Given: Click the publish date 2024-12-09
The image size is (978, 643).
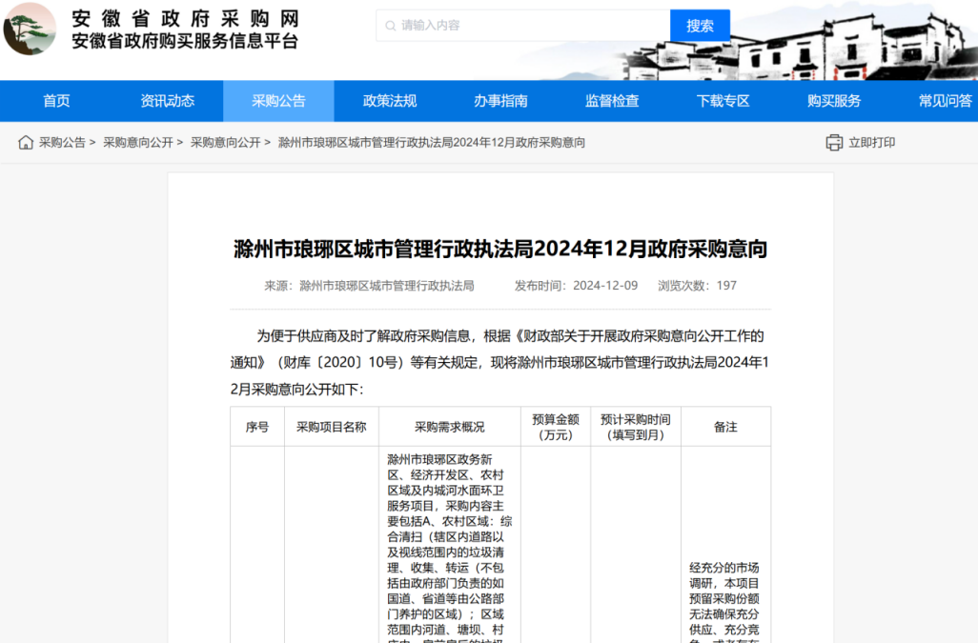Looking at the screenshot, I should (x=605, y=286).
